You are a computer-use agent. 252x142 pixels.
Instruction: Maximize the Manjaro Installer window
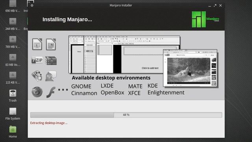[x=215, y=6]
